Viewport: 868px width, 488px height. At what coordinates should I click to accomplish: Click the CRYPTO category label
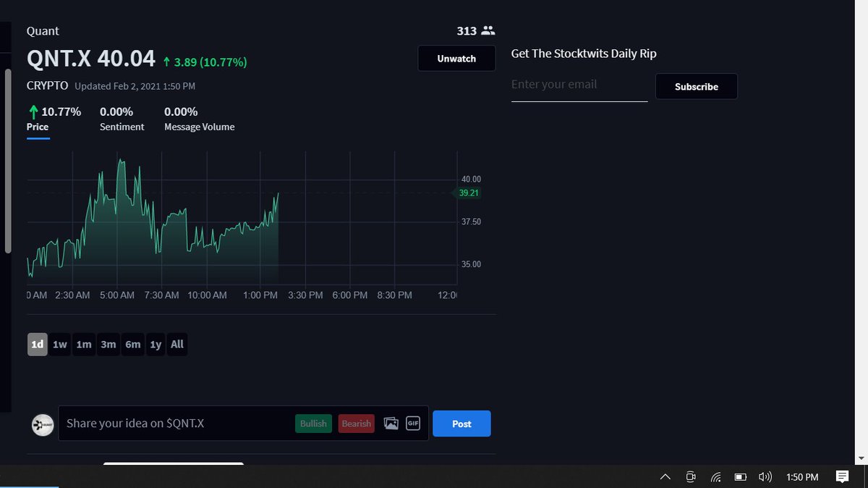pyautogui.click(x=48, y=85)
